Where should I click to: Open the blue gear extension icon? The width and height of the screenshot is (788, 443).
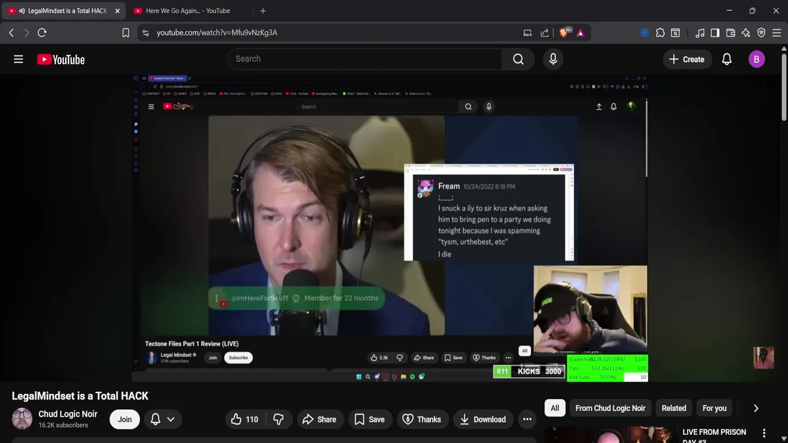tap(645, 33)
